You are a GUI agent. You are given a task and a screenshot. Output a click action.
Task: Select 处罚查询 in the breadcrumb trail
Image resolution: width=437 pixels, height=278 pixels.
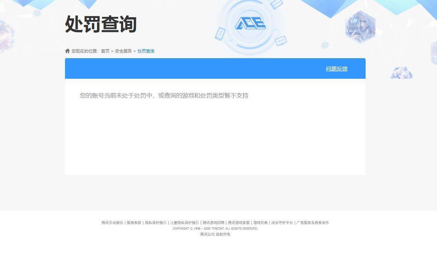[146, 51]
